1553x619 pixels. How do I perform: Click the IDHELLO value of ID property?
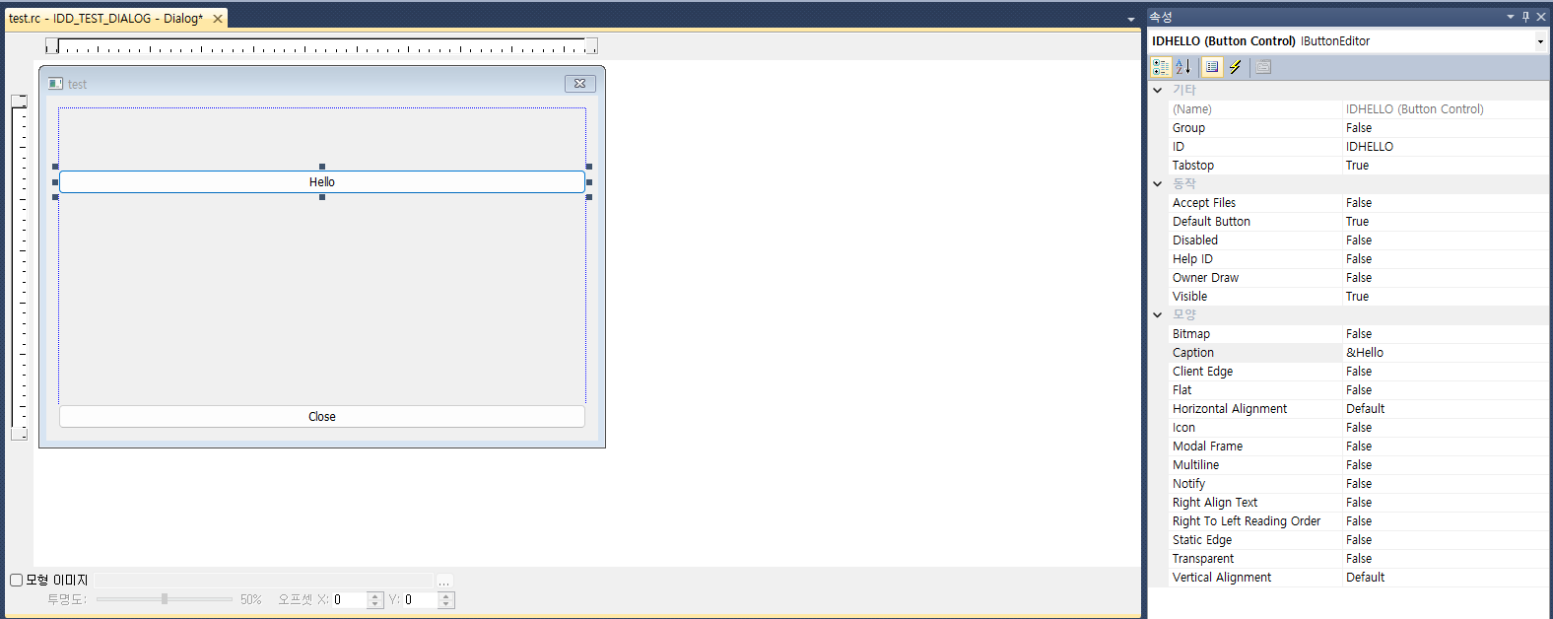pos(1370,147)
